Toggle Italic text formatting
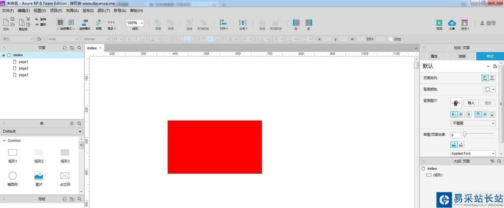 (136, 39)
